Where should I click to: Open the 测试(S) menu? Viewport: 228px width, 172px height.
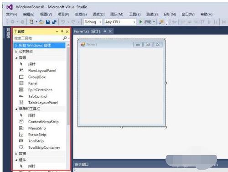(152, 14)
